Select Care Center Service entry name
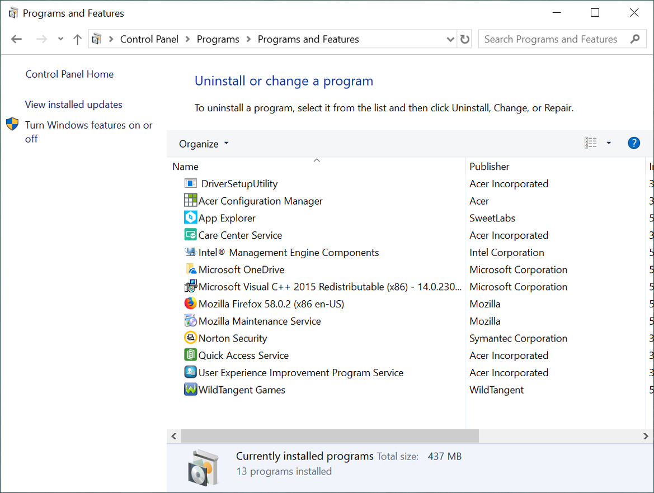 pos(240,235)
